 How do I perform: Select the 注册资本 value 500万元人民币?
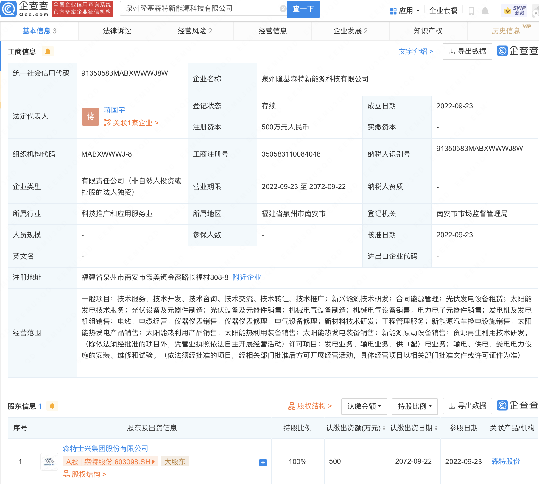pyautogui.click(x=285, y=127)
